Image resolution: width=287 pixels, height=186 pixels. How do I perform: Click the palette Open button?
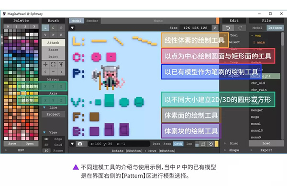tap(30, 144)
